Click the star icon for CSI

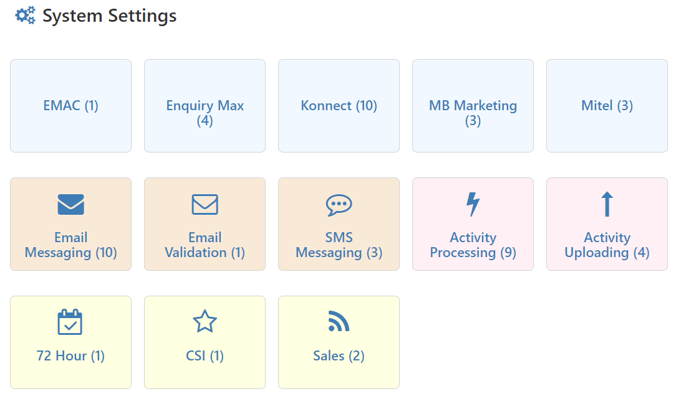tap(205, 322)
